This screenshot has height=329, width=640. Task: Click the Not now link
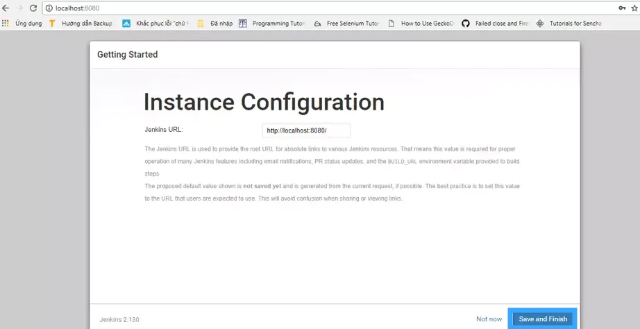point(489,319)
